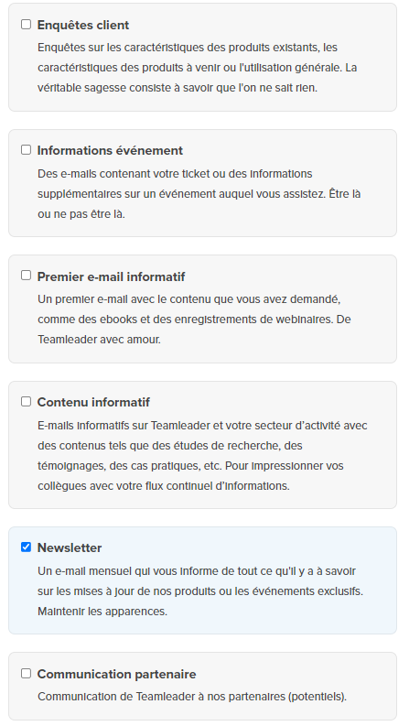Click the partenaires potentiels description text
The width and height of the screenshot is (409, 726).
(192, 697)
